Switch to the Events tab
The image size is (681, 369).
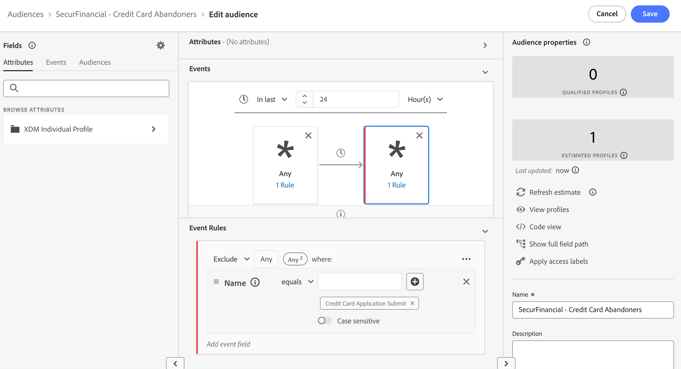coord(56,62)
